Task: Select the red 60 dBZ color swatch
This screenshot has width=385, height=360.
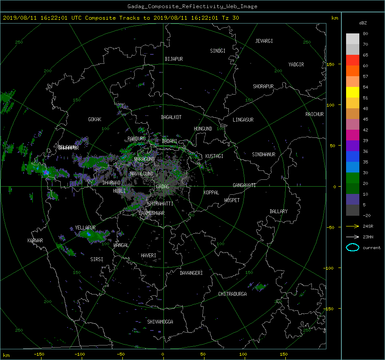Action: [x=352, y=60]
